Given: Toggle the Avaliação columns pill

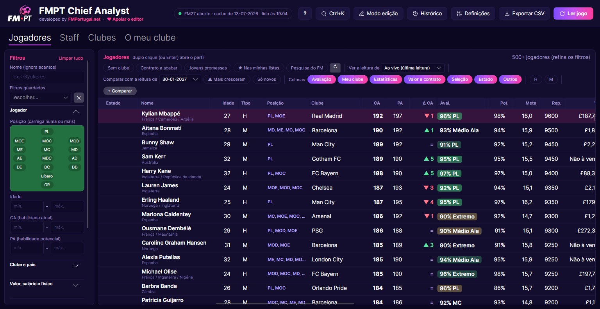Looking at the screenshot, I should [x=321, y=79].
